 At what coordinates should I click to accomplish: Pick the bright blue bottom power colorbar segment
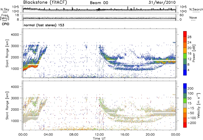(185, 73)
